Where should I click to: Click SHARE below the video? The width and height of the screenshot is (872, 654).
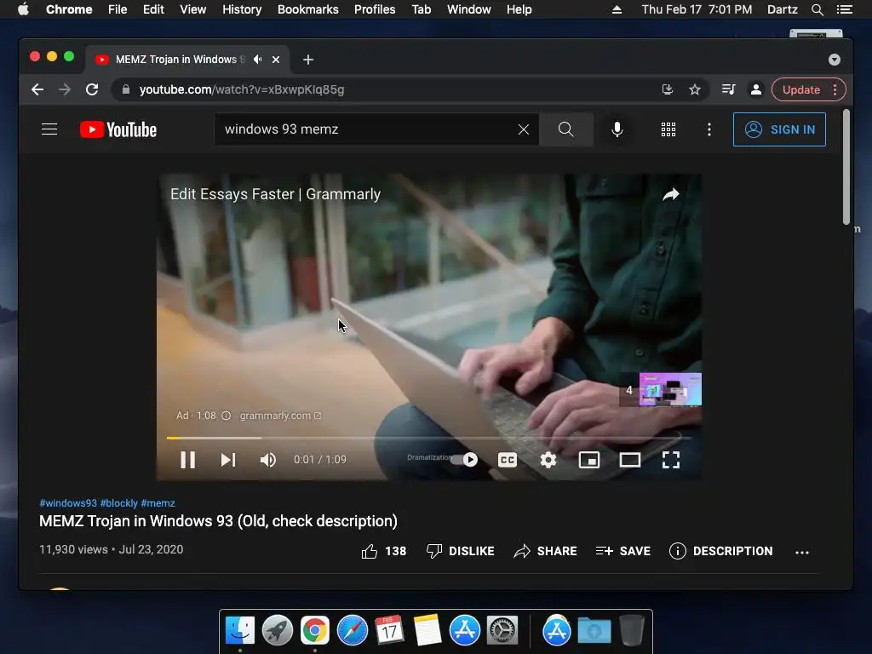546,551
